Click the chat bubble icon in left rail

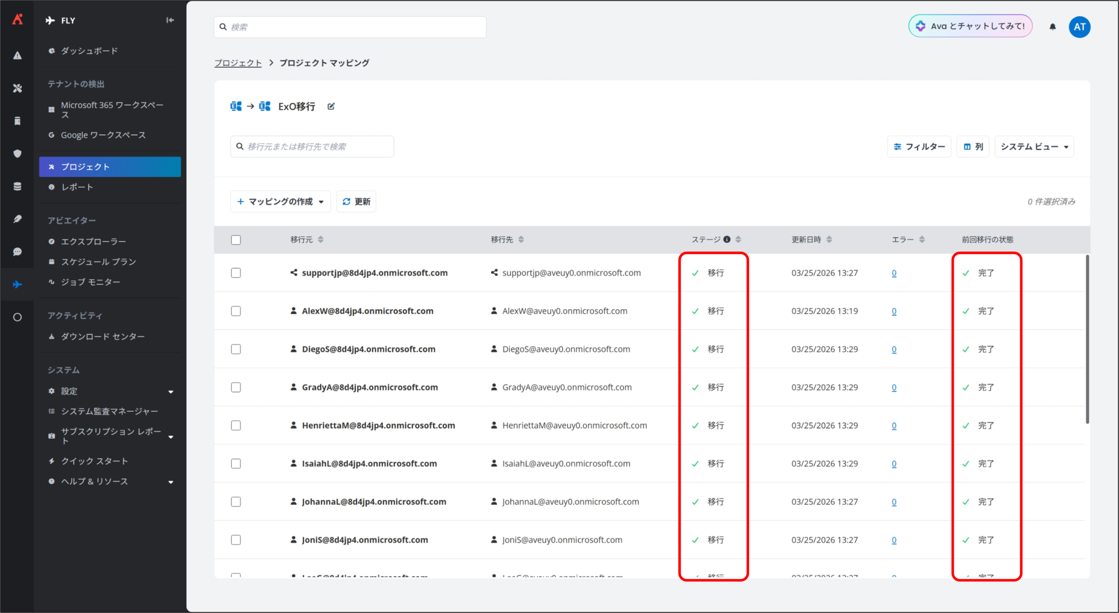[x=17, y=252]
